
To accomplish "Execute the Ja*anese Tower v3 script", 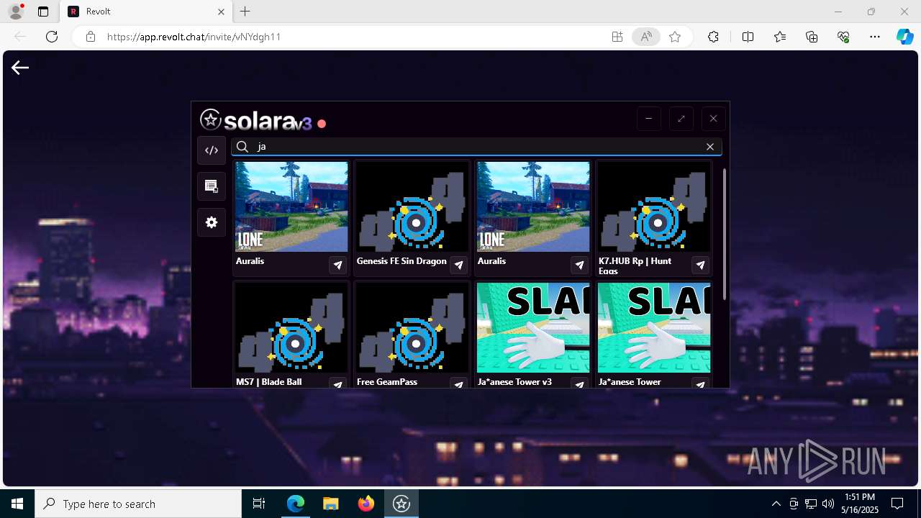I will 580,384.
